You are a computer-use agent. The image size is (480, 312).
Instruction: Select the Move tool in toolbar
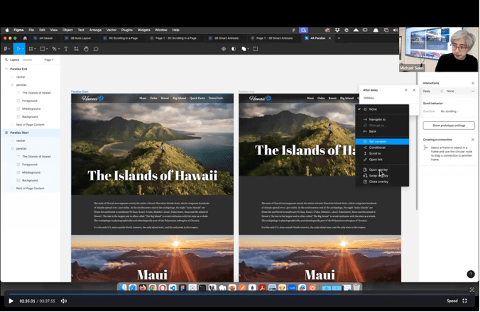(x=19, y=49)
